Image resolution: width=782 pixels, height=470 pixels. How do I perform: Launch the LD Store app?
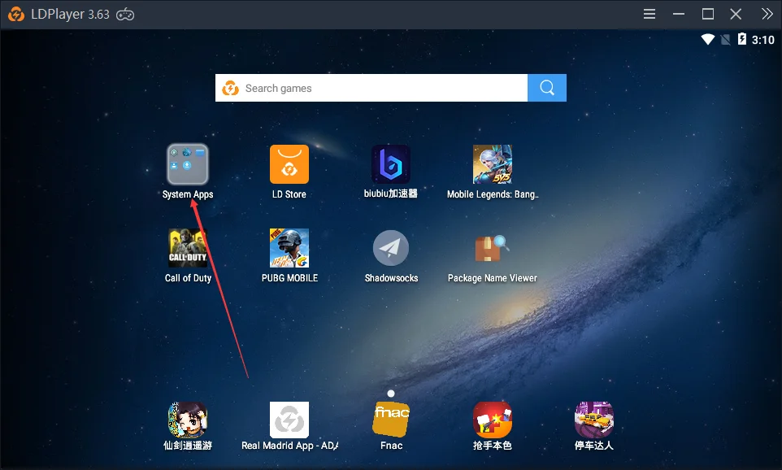click(x=289, y=164)
